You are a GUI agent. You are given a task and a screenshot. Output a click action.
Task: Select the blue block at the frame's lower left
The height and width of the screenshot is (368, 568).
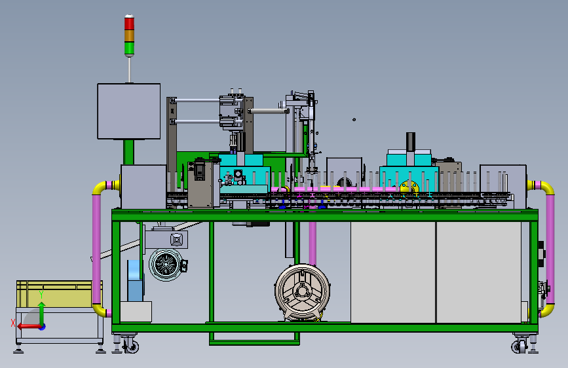pyautogui.click(x=135, y=281)
